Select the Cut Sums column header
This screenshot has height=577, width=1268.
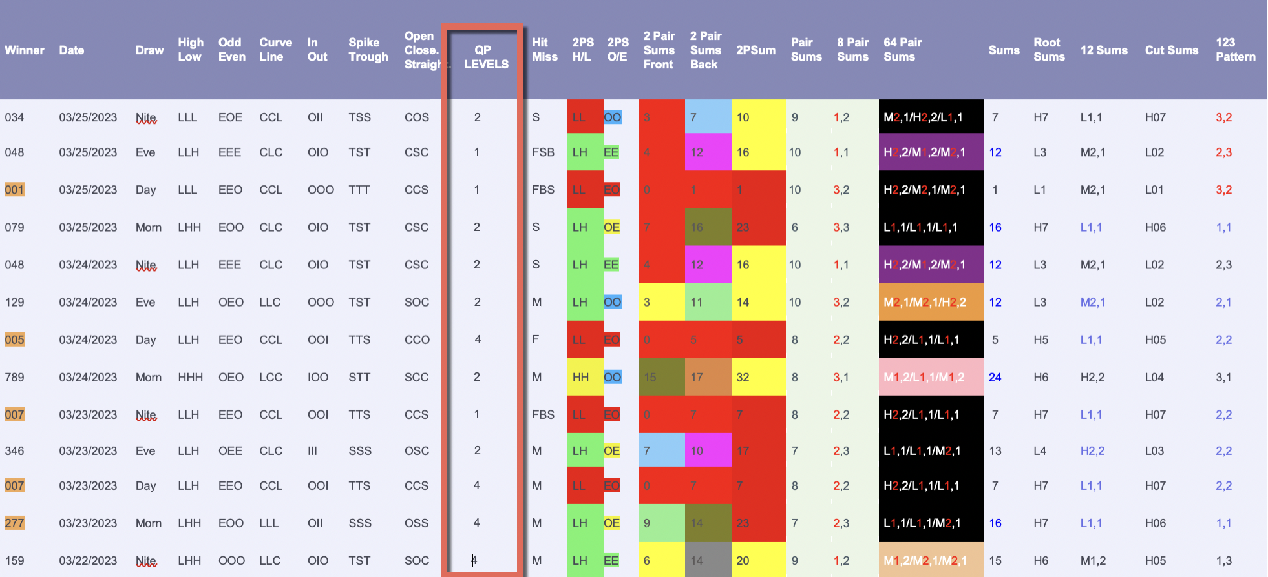1171,50
